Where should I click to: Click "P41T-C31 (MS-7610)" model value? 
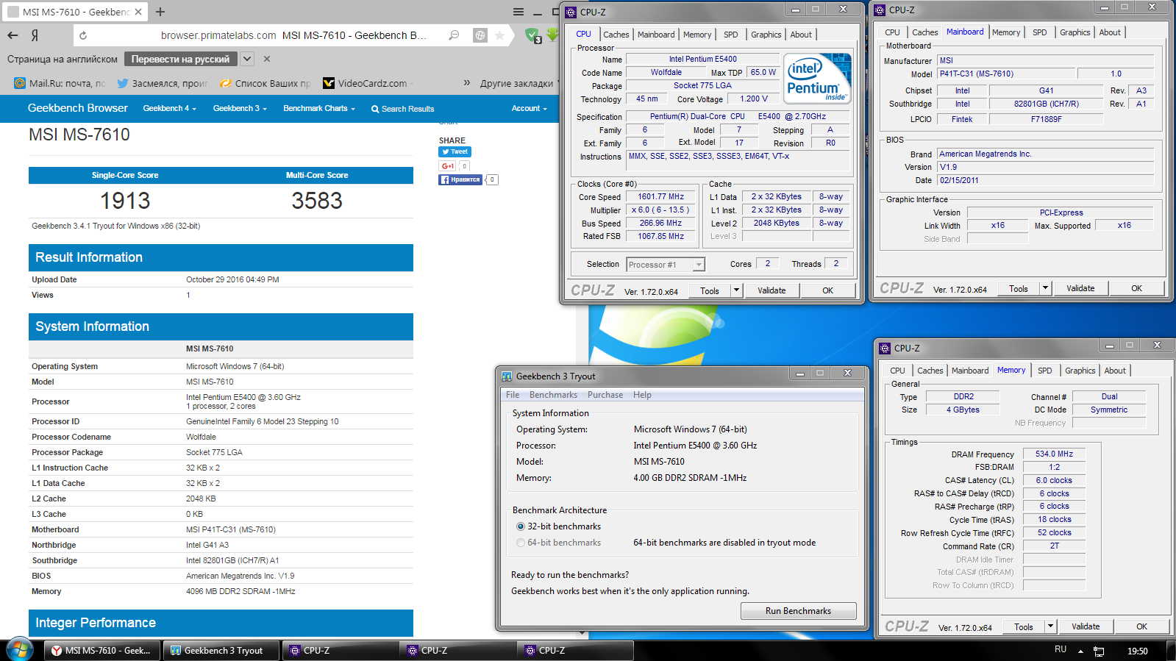point(1006,74)
